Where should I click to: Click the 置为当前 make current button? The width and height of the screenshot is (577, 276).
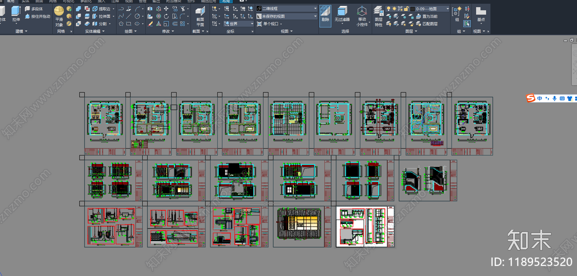click(x=427, y=16)
